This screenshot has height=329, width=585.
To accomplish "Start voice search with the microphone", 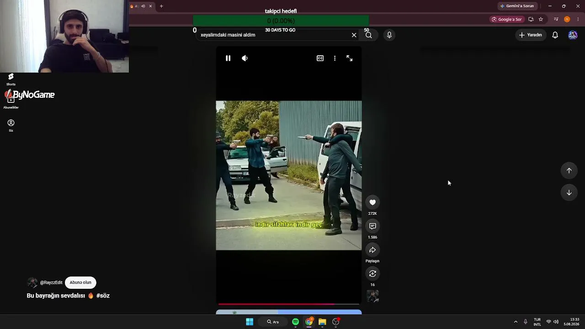I will point(389,35).
